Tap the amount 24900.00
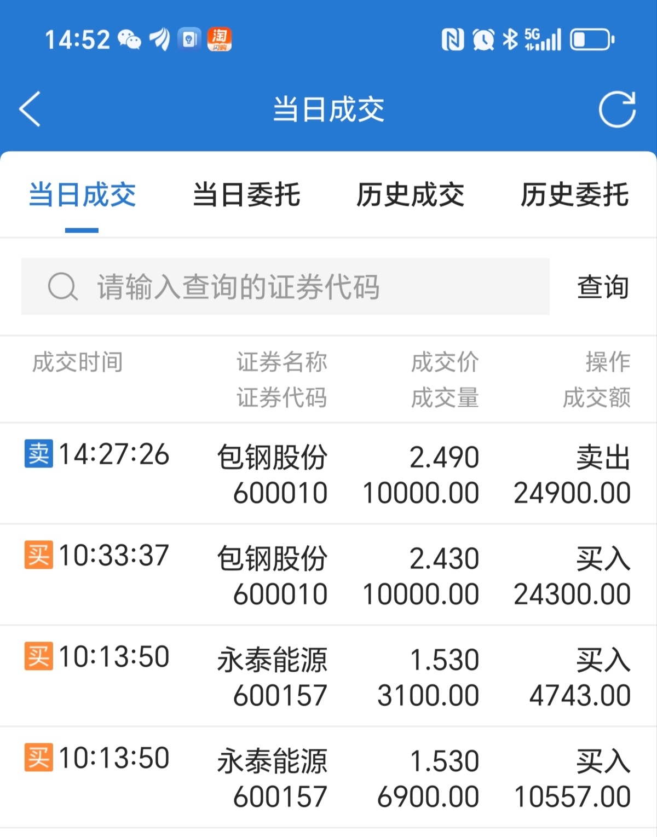Viewport: 657px width, 837px height. point(572,493)
